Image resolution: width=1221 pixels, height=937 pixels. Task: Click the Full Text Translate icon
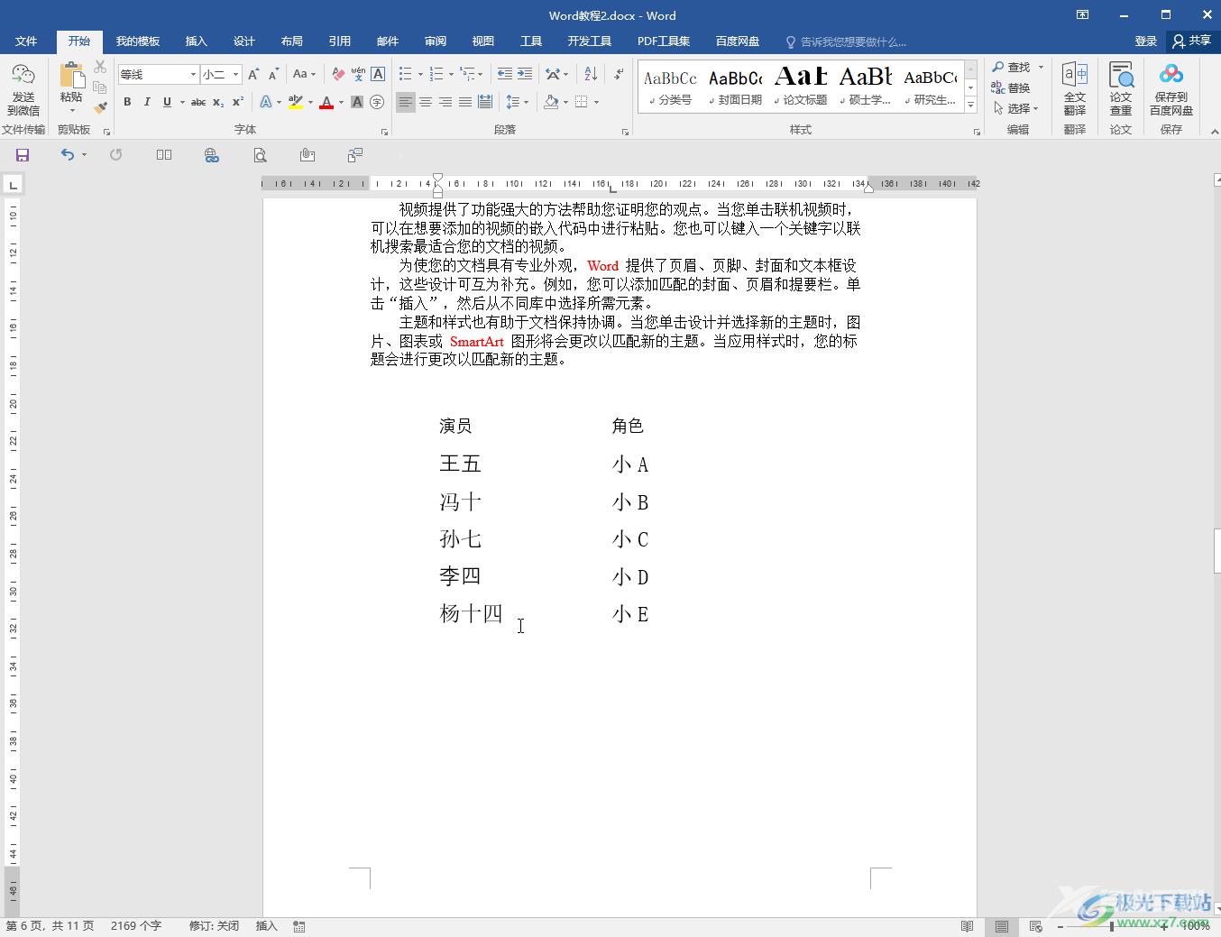(x=1074, y=88)
